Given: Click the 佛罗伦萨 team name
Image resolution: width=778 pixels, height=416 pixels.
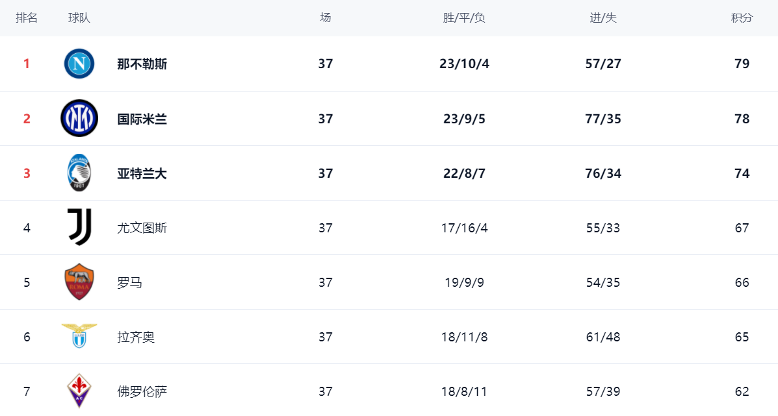Looking at the screenshot, I should [x=142, y=391].
